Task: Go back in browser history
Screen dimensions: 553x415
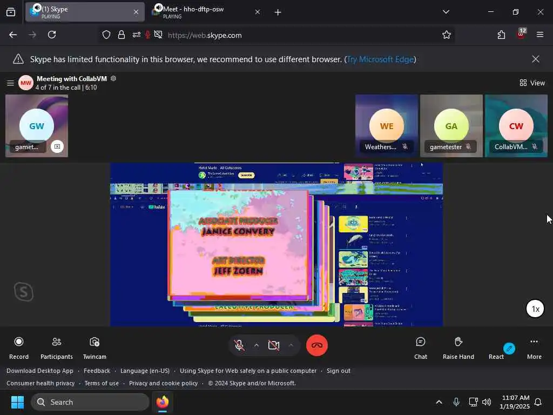Action: click(13, 35)
